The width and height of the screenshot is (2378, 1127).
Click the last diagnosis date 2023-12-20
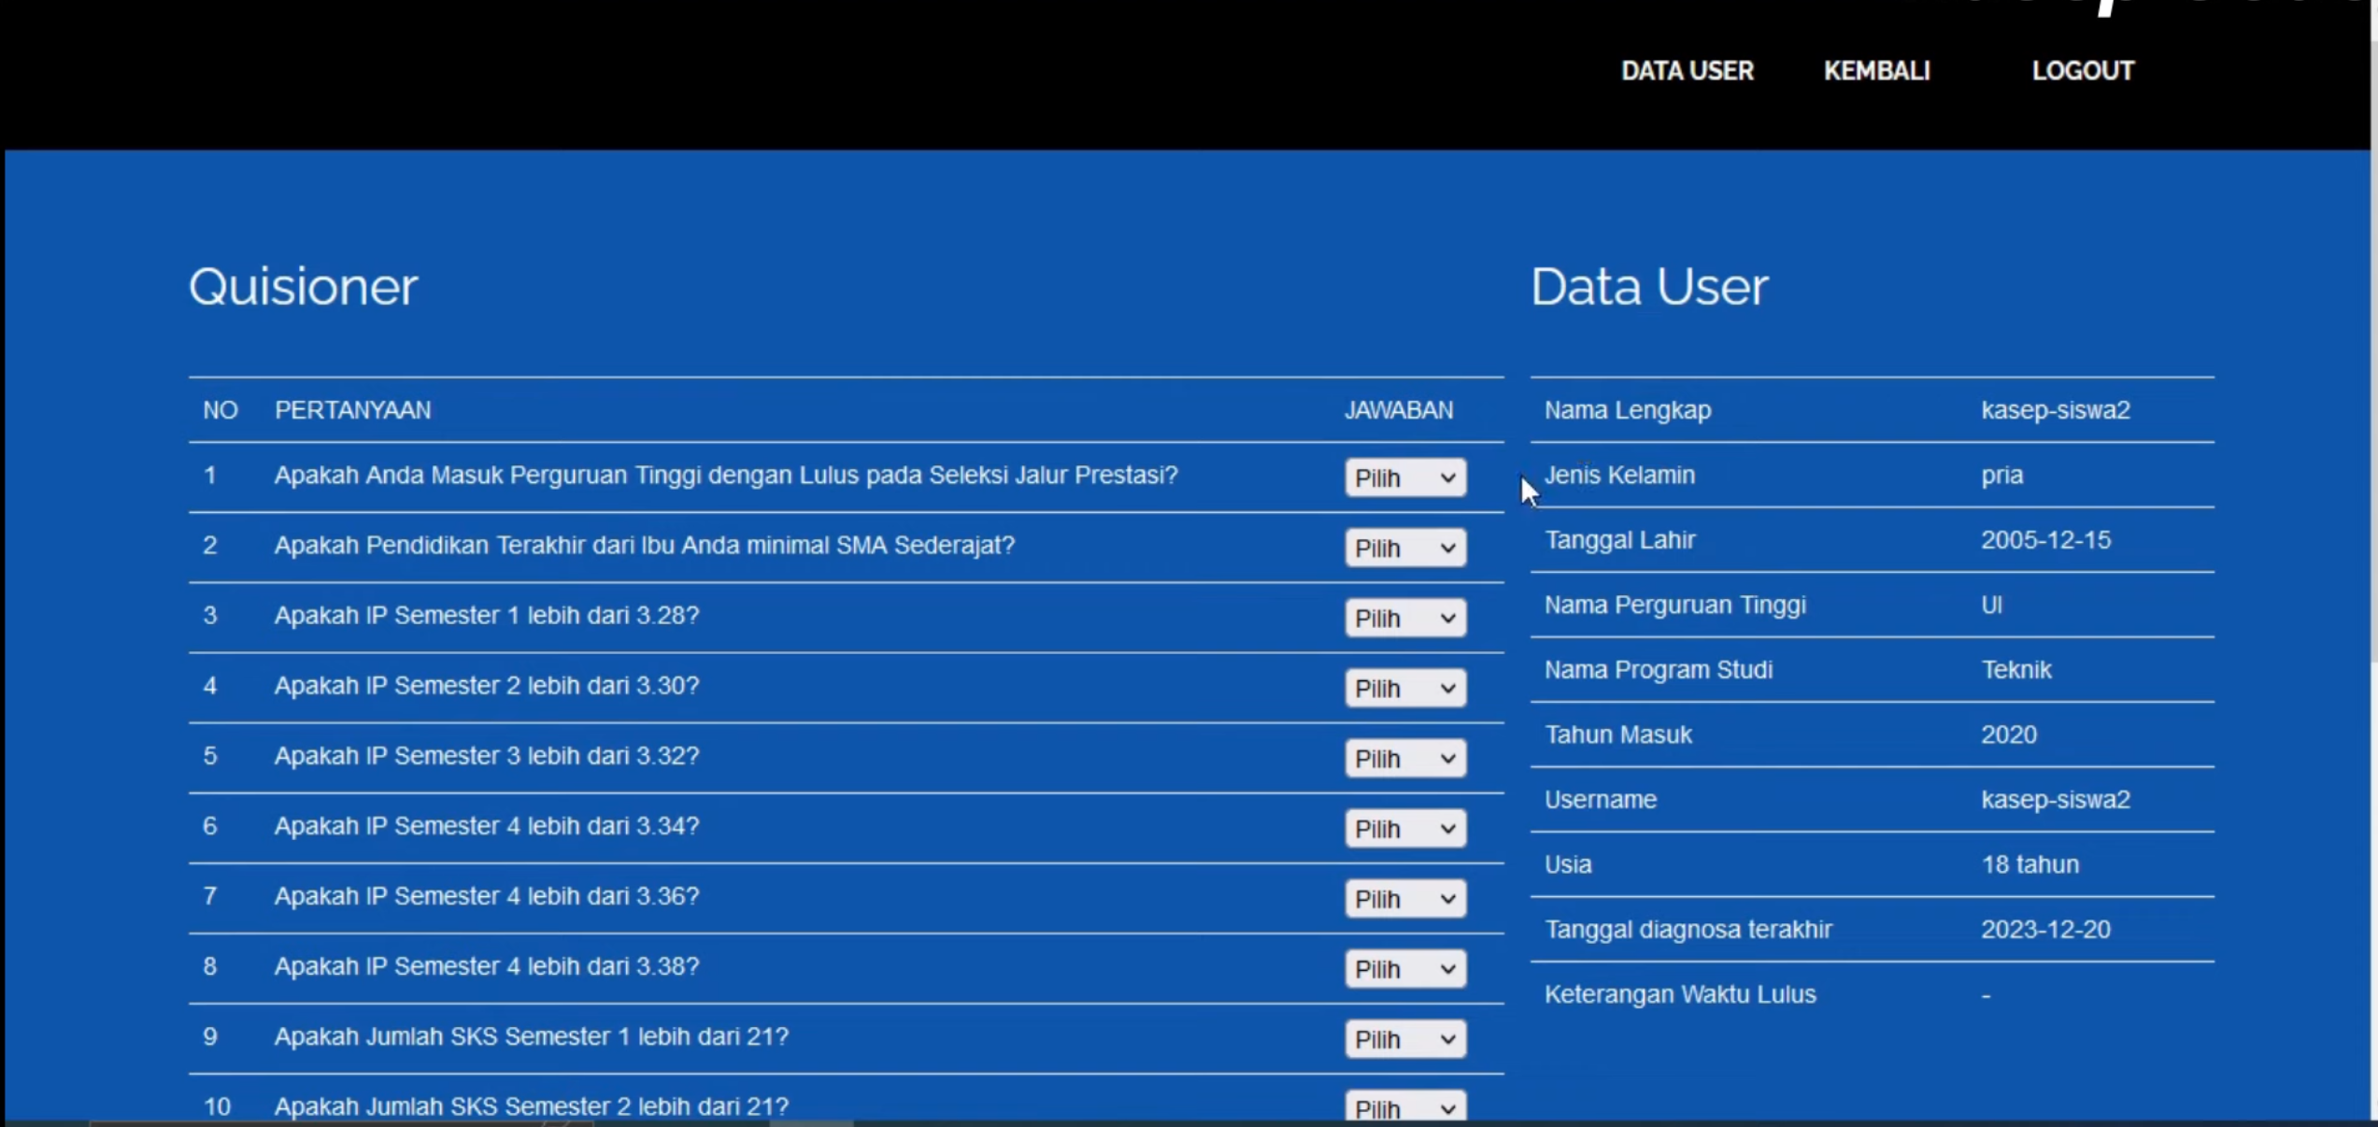coord(2045,930)
